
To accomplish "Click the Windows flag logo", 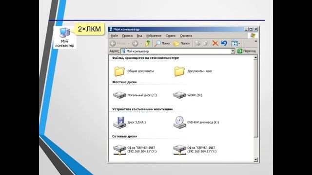I will [x=253, y=35].
